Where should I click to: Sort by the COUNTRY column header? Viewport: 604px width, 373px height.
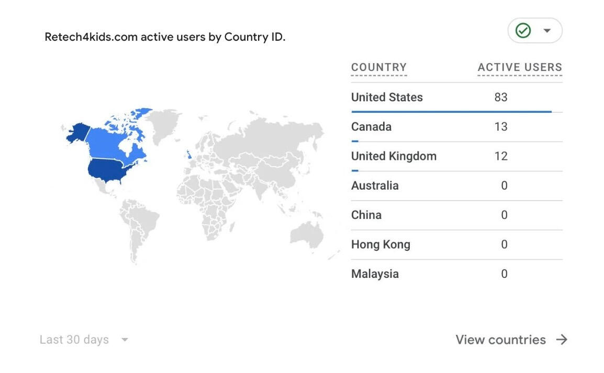tap(378, 67)
